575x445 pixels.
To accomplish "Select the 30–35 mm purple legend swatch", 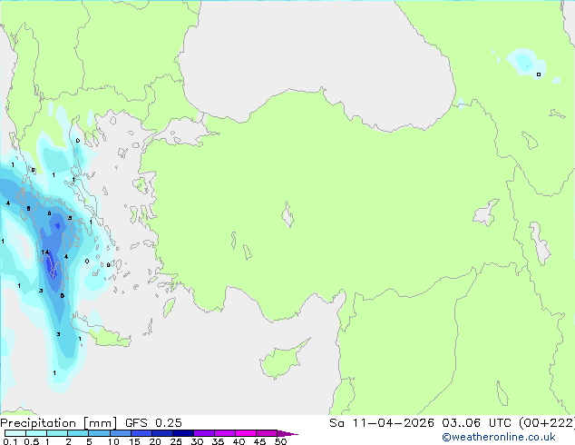I will coord(203,433).
